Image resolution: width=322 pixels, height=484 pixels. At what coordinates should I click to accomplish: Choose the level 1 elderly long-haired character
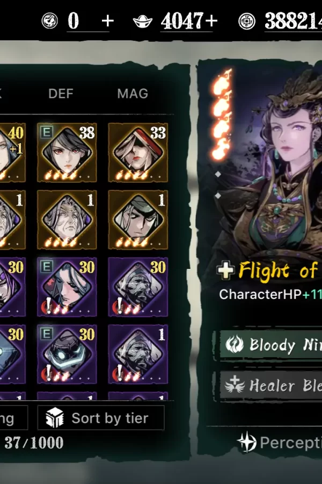(x=67, y=219)
